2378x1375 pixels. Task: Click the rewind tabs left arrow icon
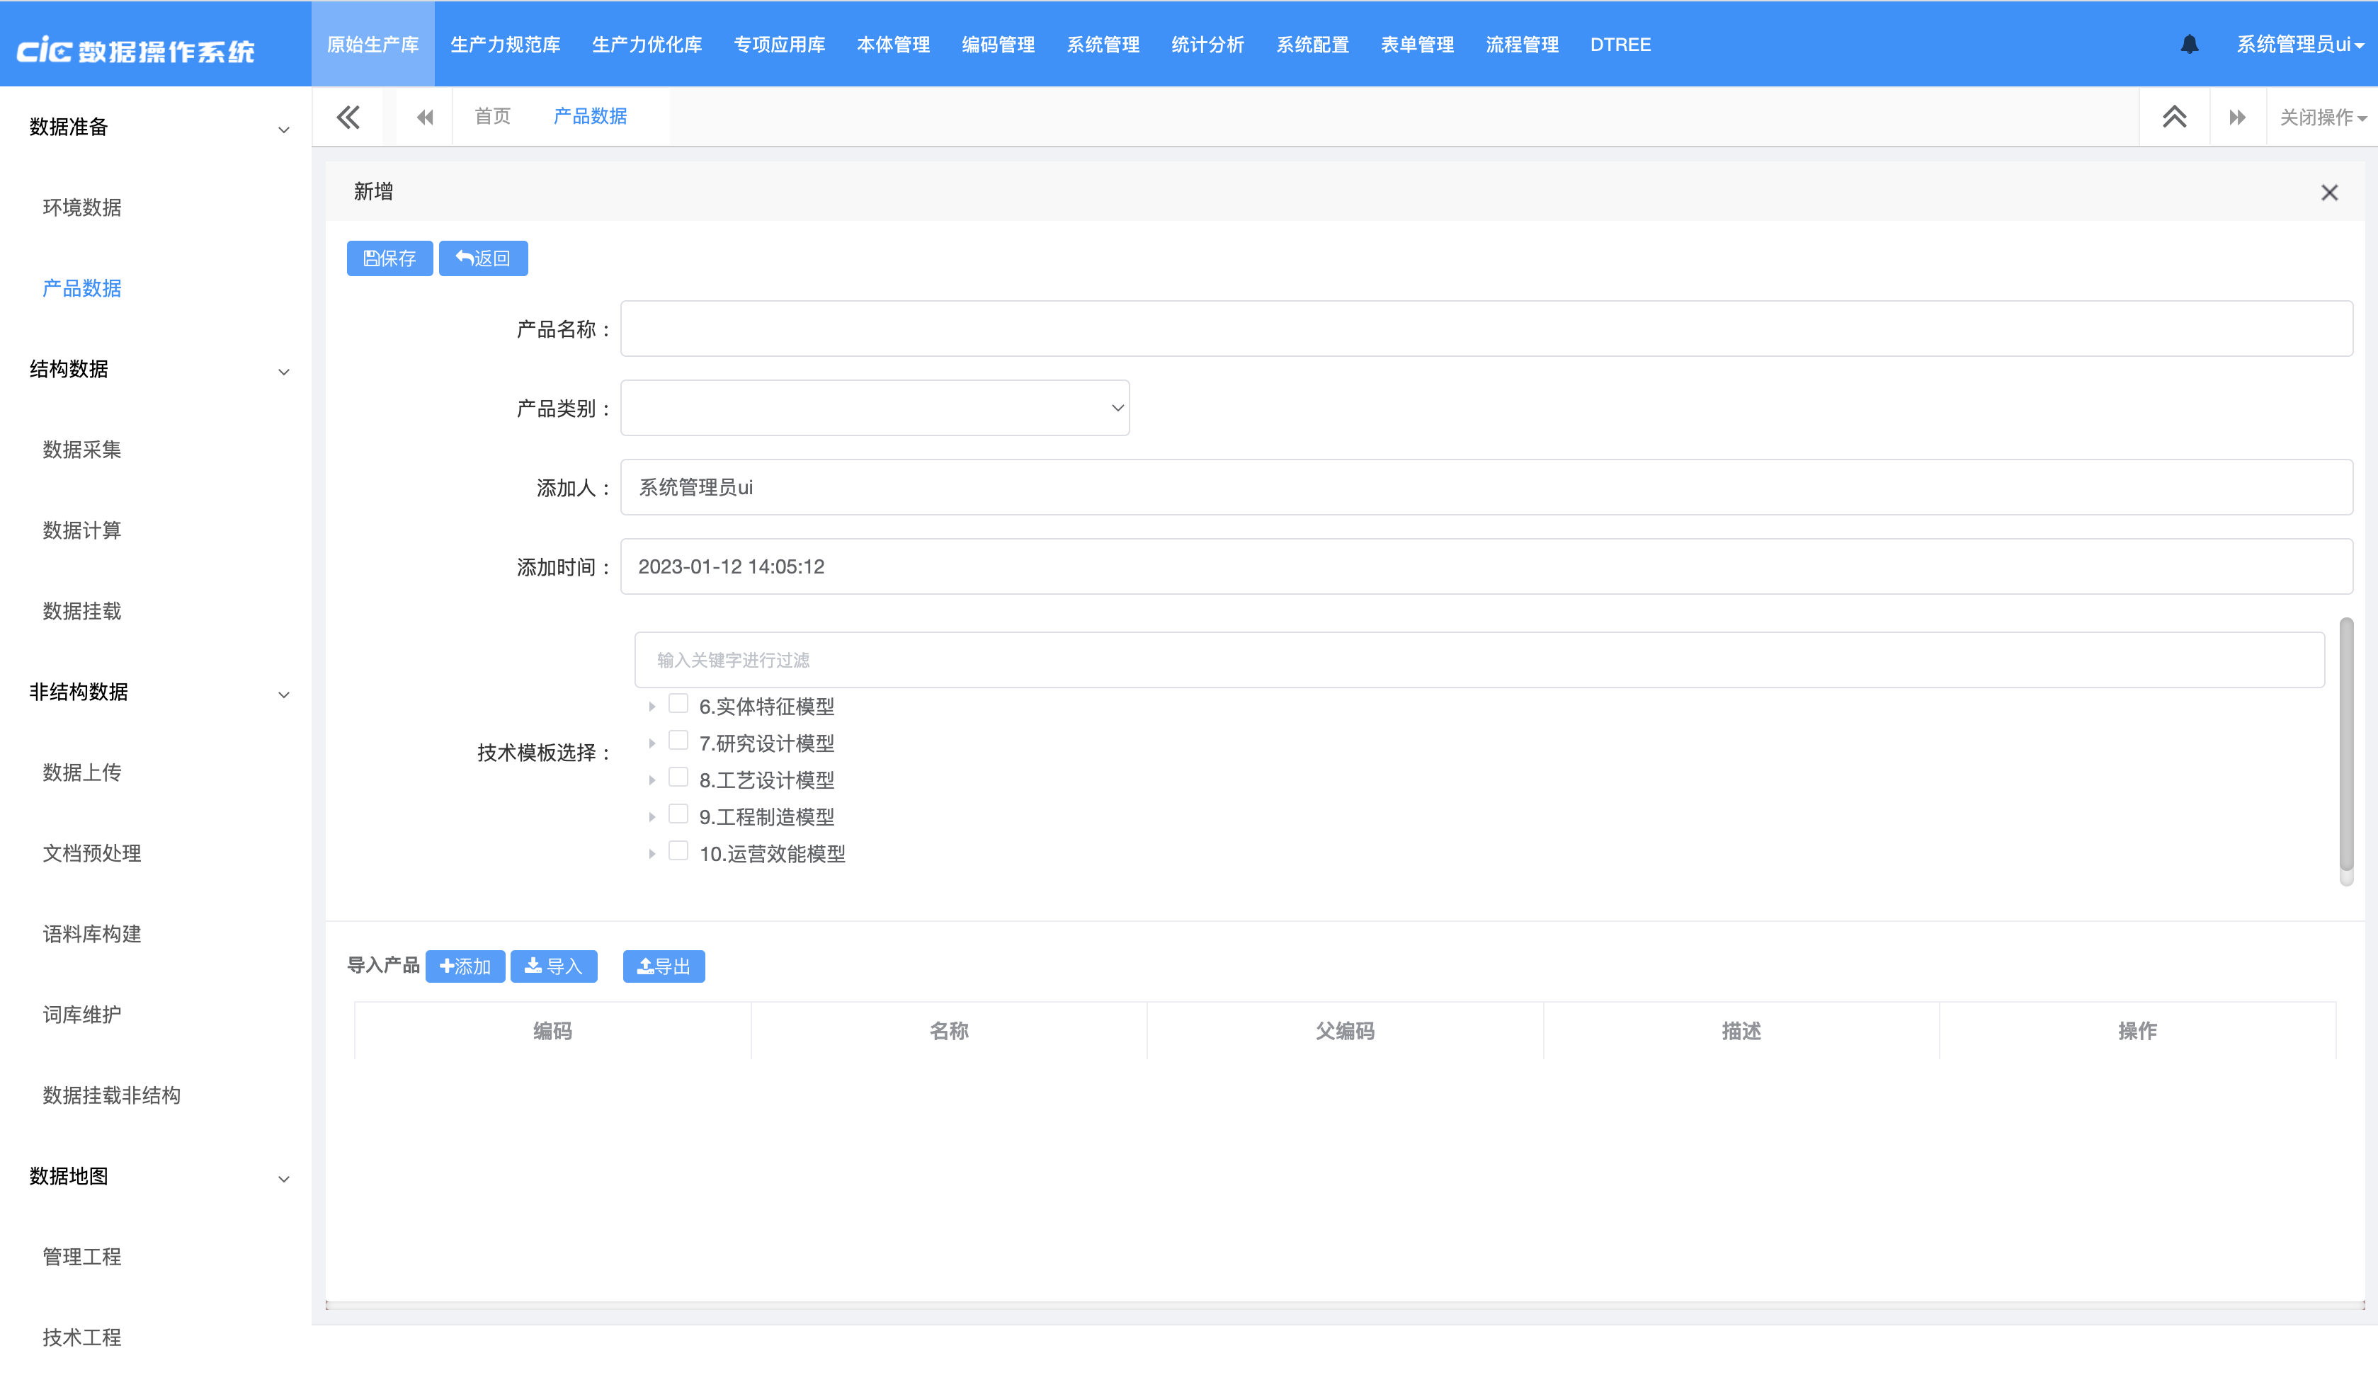pos(425,117)
